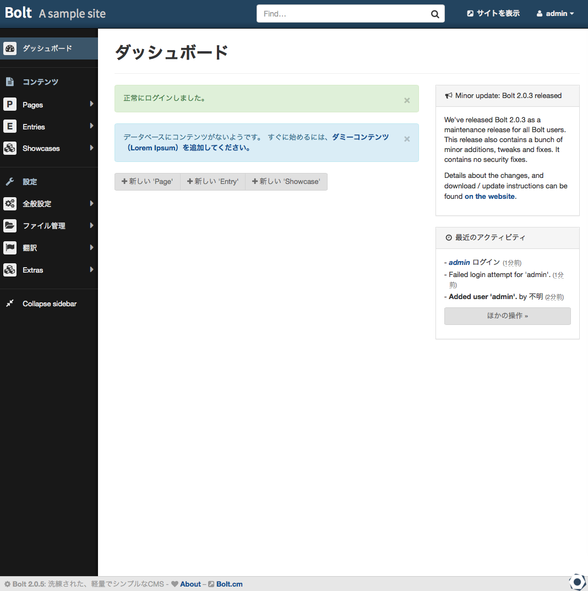Click the コンテンツ icon in the sidebar
This screenshot has height=591, width=588.
(x=10, y=82)
